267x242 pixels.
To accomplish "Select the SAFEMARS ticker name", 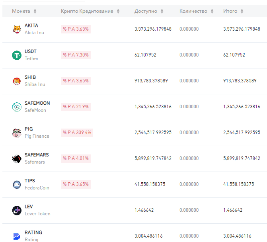I will coord(37,155).
